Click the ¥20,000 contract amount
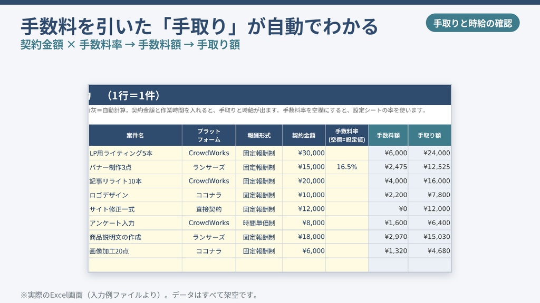The image size is (540, 303). click(x=304, y=181)
